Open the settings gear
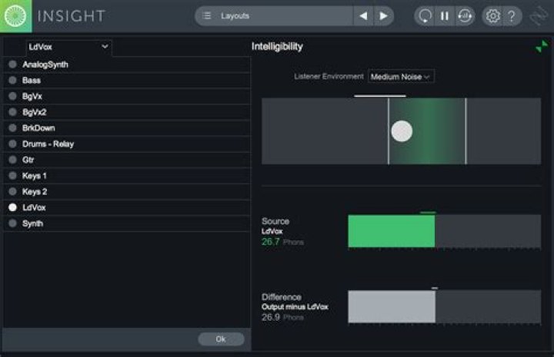The height and width of the screenshot is (357, 554). coord(491,16)
